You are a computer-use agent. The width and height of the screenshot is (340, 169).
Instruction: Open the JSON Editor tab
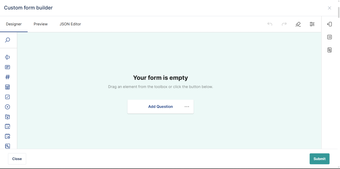tap(70, 24)
